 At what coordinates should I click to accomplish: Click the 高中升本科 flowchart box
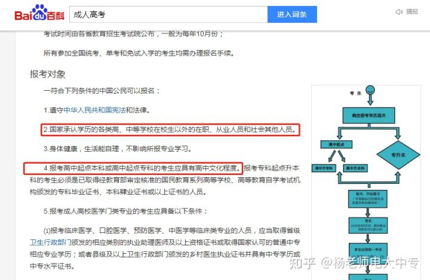(x=355, y=168)
